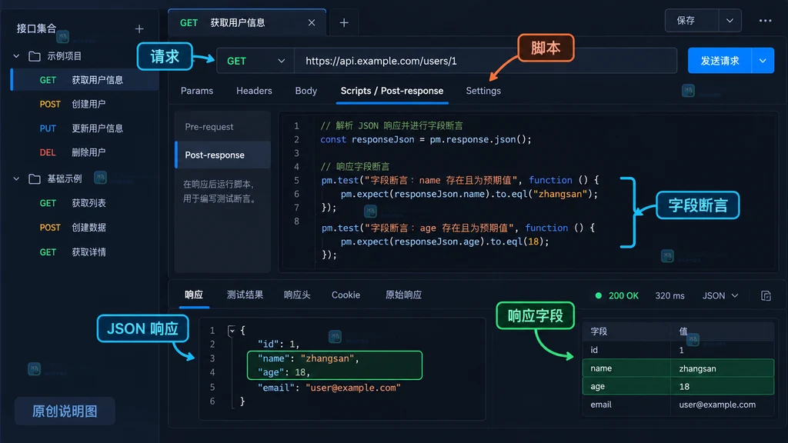Click the name row in the fields table
Viewport: 788px width, 443px height.
[678, 368]
